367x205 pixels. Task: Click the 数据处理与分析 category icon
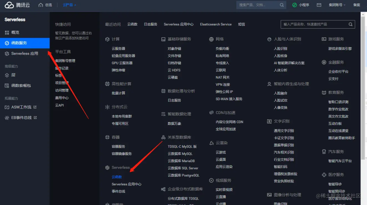click(x=163, y=91)
